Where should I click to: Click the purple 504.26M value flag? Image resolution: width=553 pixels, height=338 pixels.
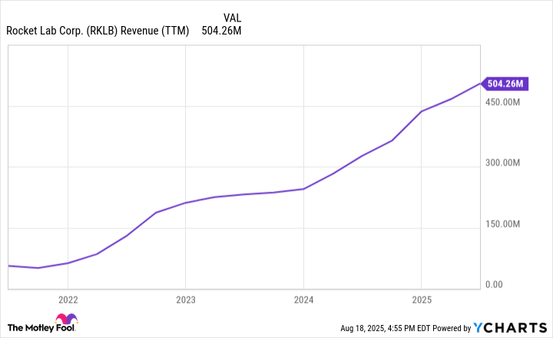[505, 84]
